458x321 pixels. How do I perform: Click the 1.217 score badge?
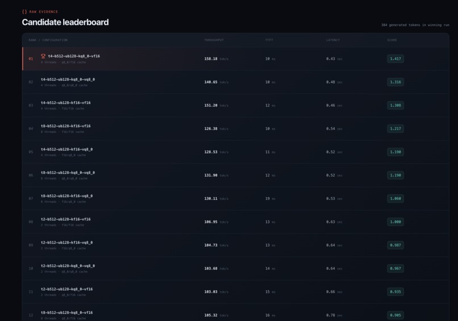pos(395,129)
